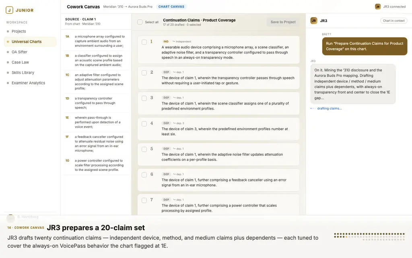Click the DEP badge on claim 3
The image size is (412, 258).
166,98
